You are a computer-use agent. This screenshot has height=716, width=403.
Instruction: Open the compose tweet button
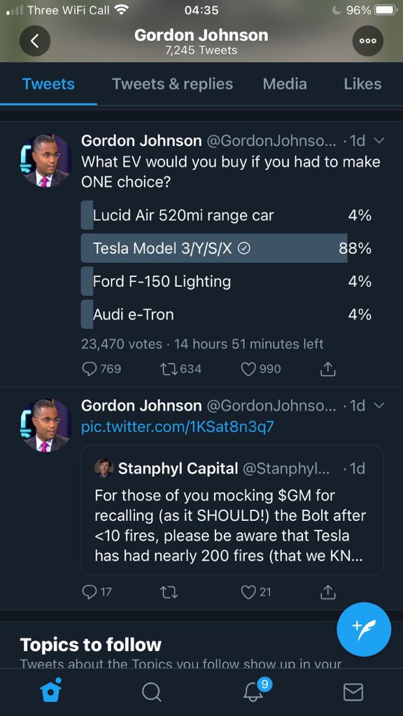tap(364, 629)
